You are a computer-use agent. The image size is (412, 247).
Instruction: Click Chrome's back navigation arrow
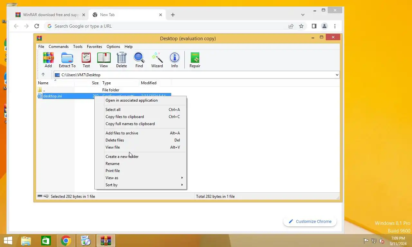(16, 26)
